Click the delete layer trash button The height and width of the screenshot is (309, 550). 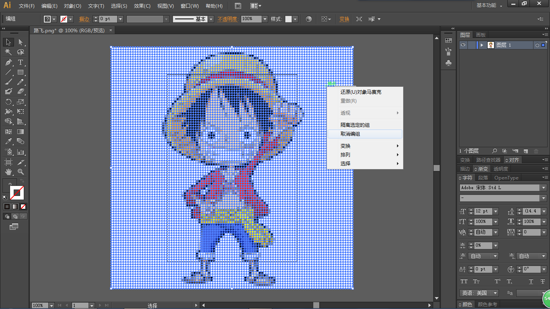pyautogui.click(x=536, y=151)
